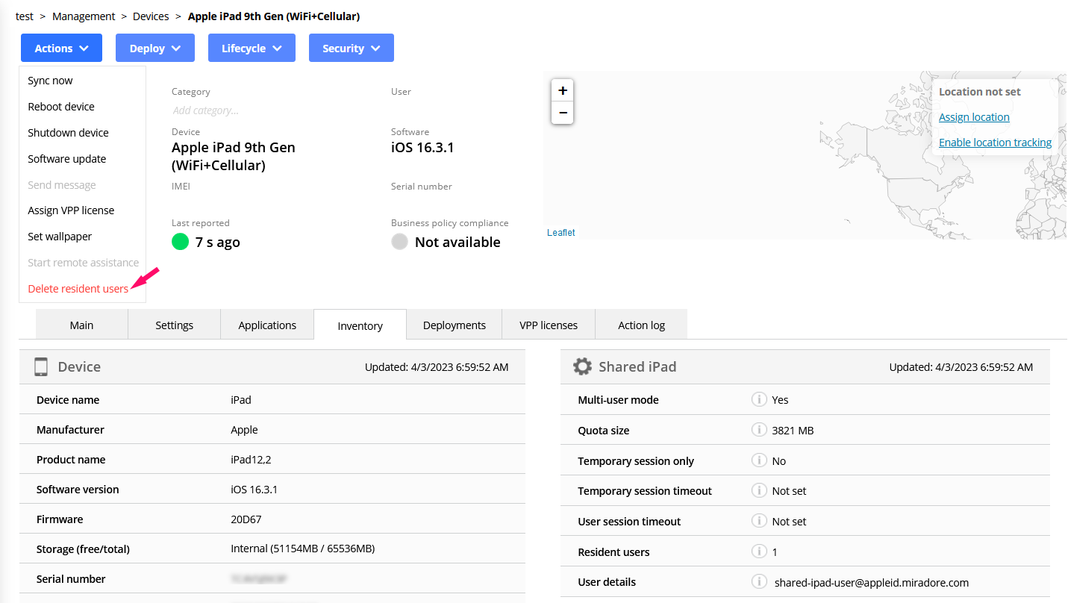
Task: Click 'test' in the breadcrumb
Action: click(25, 16)
